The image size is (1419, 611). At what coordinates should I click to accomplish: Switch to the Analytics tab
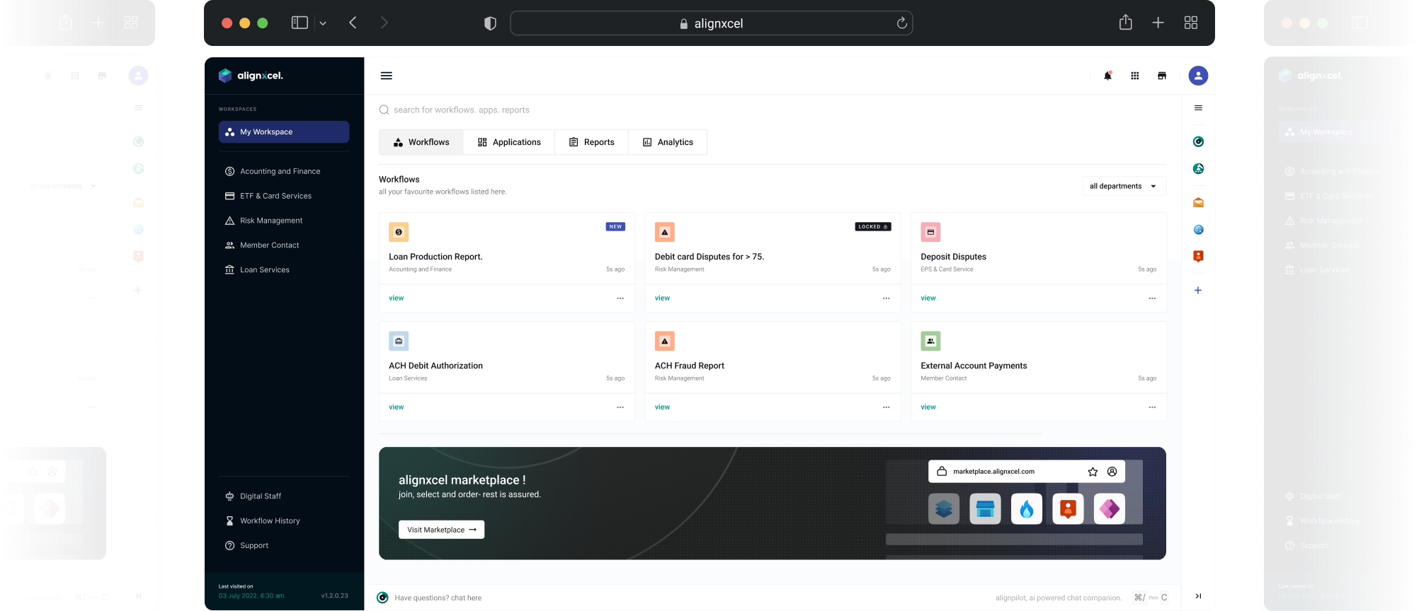pyautogui.click(x=667, y=142)
